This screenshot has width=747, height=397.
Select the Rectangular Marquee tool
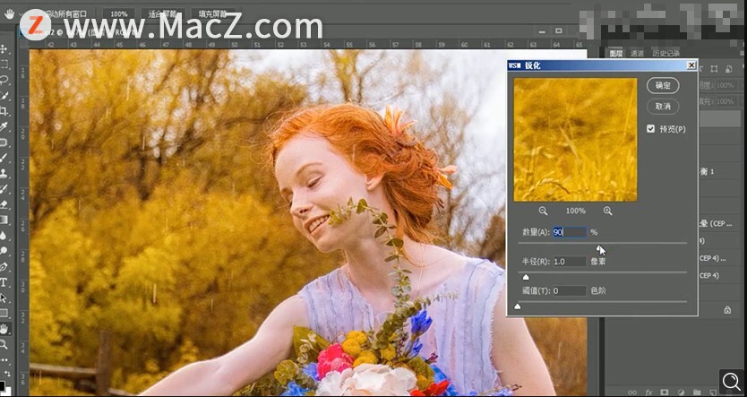click(4, 65)
